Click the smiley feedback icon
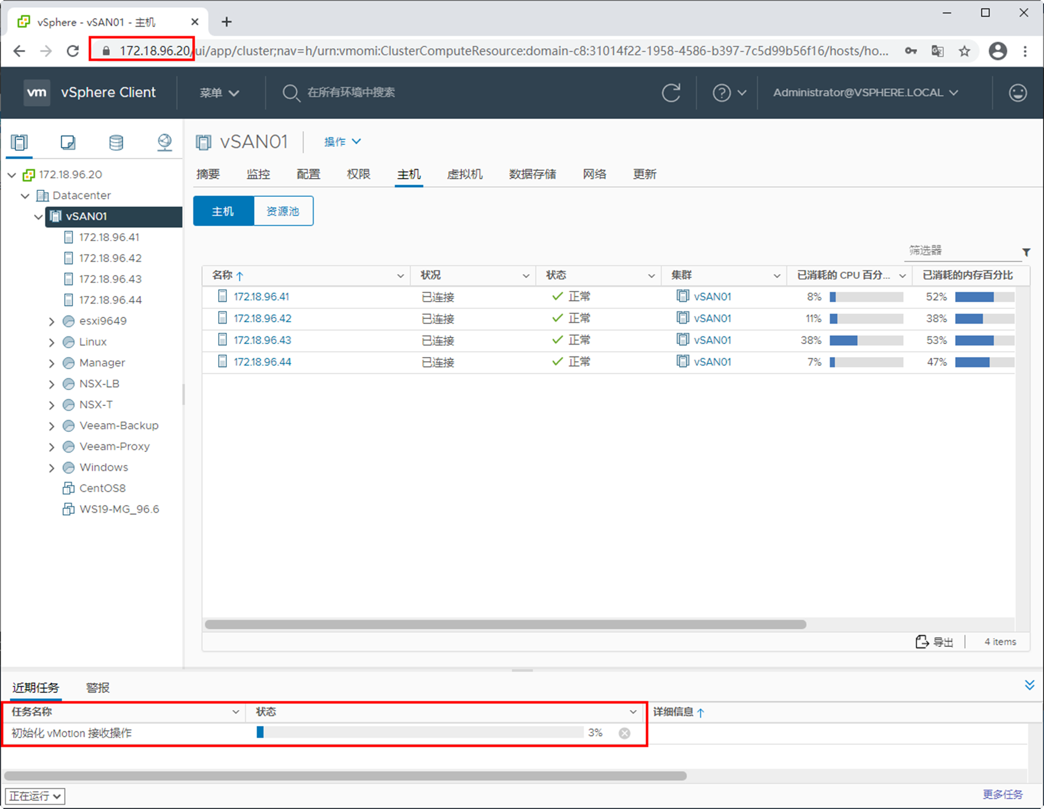This screenshot has height=809, width=1044. pos(1017,93)
